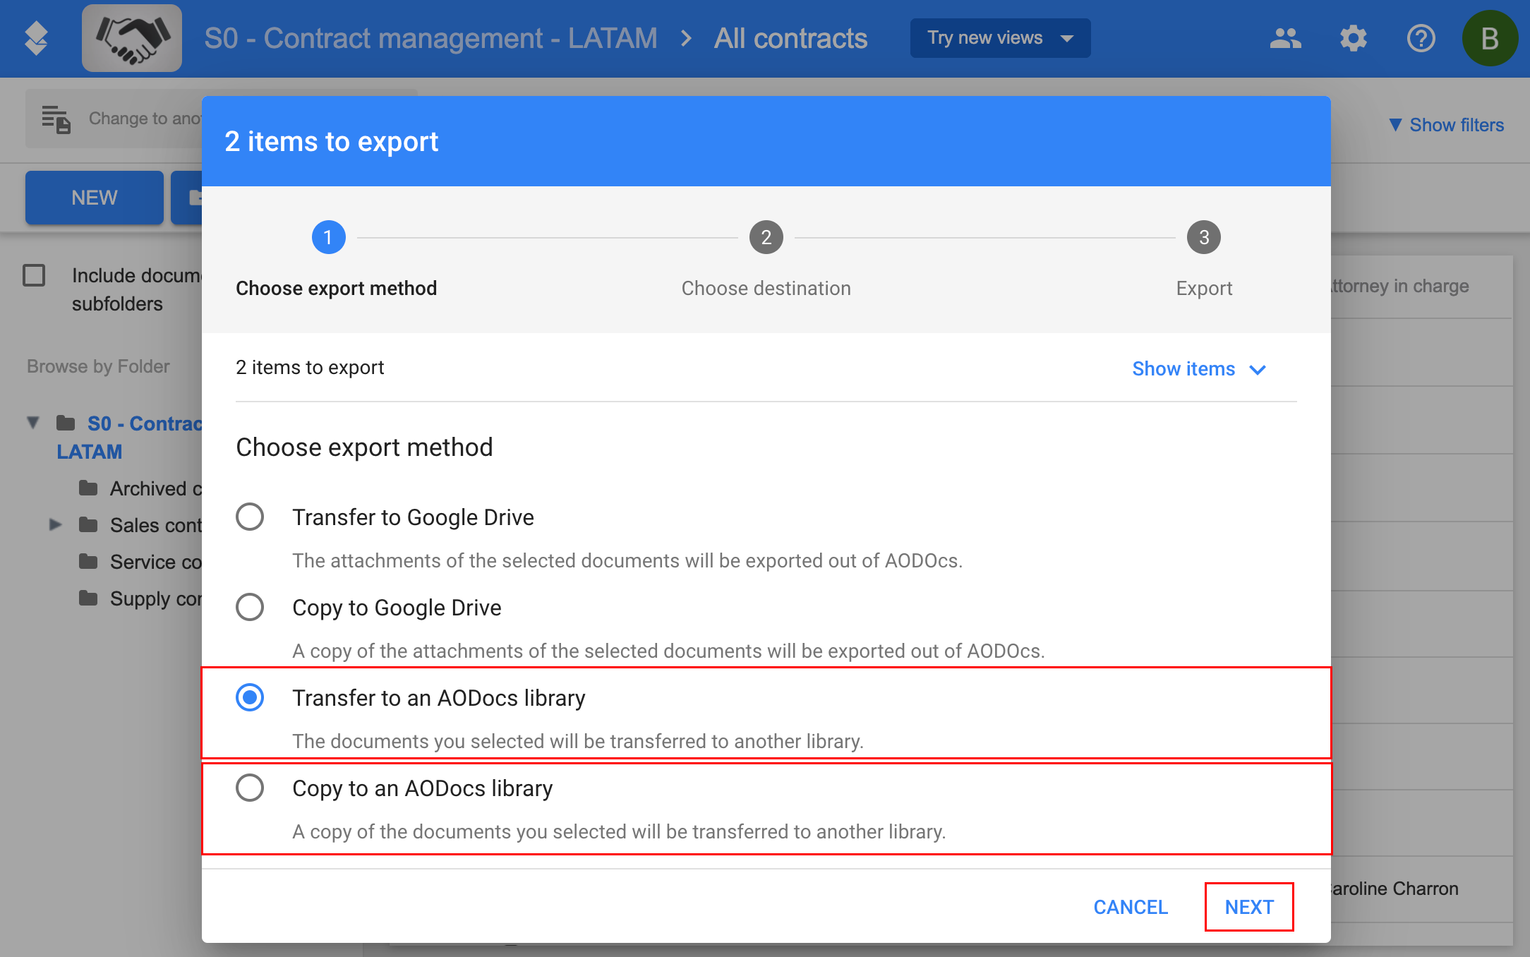The image size is (1530, 957).
Task: Select Transfer to Google Drive radio
Action: tap(250, 517)
